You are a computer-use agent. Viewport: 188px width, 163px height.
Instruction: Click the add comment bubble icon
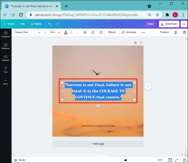pyautogui.click(x=148, y=86)
